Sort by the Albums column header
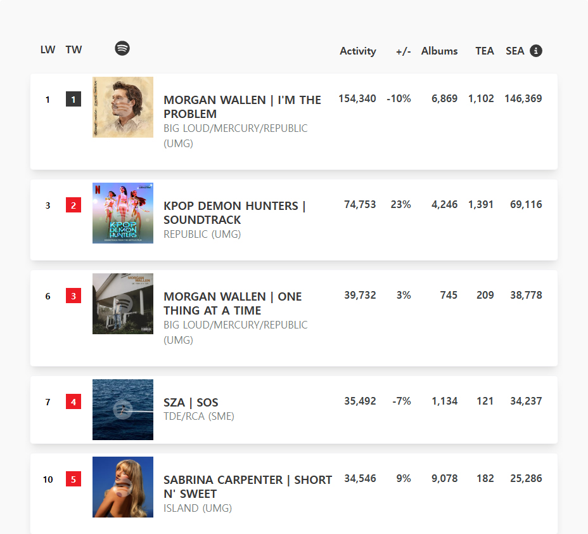 [439, 51]
